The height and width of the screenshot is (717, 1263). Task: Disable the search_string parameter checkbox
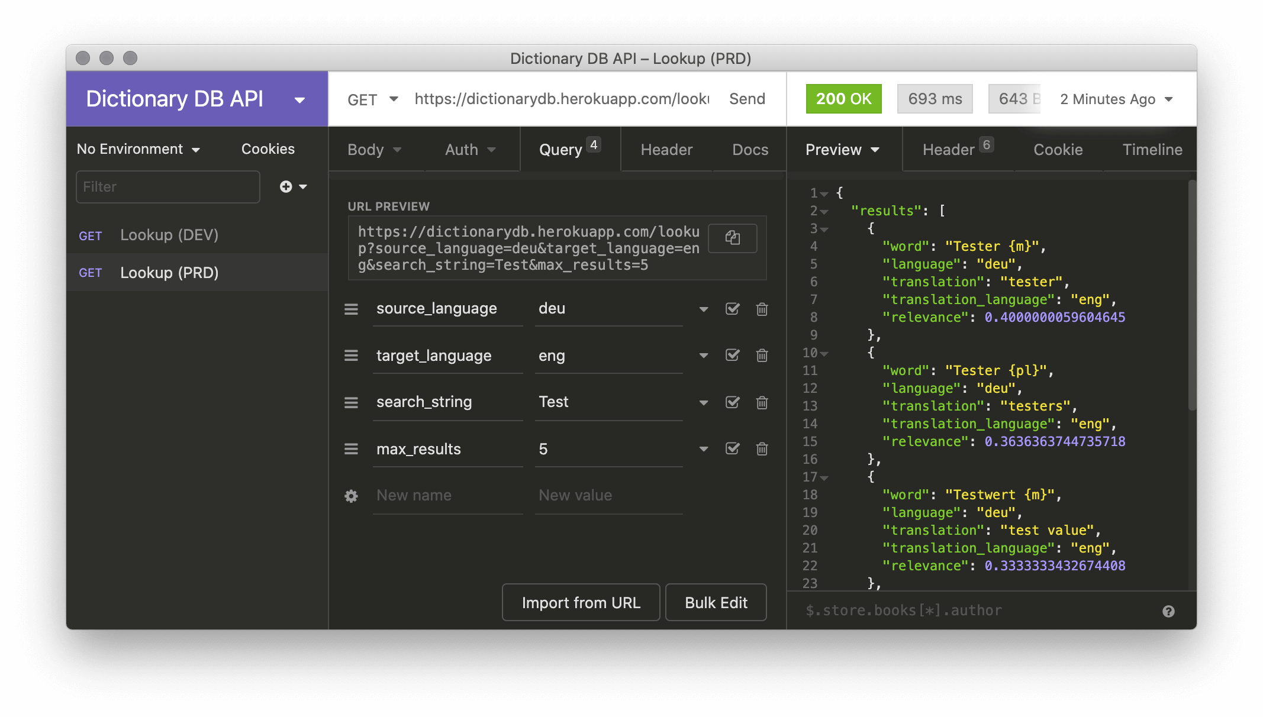point(732,402)
